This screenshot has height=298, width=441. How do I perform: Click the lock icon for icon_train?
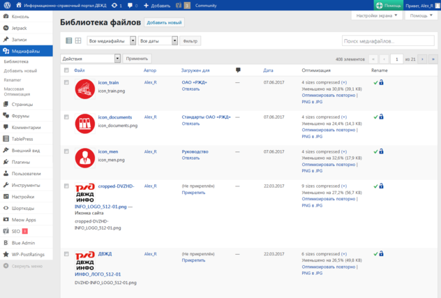pos(381,82)
